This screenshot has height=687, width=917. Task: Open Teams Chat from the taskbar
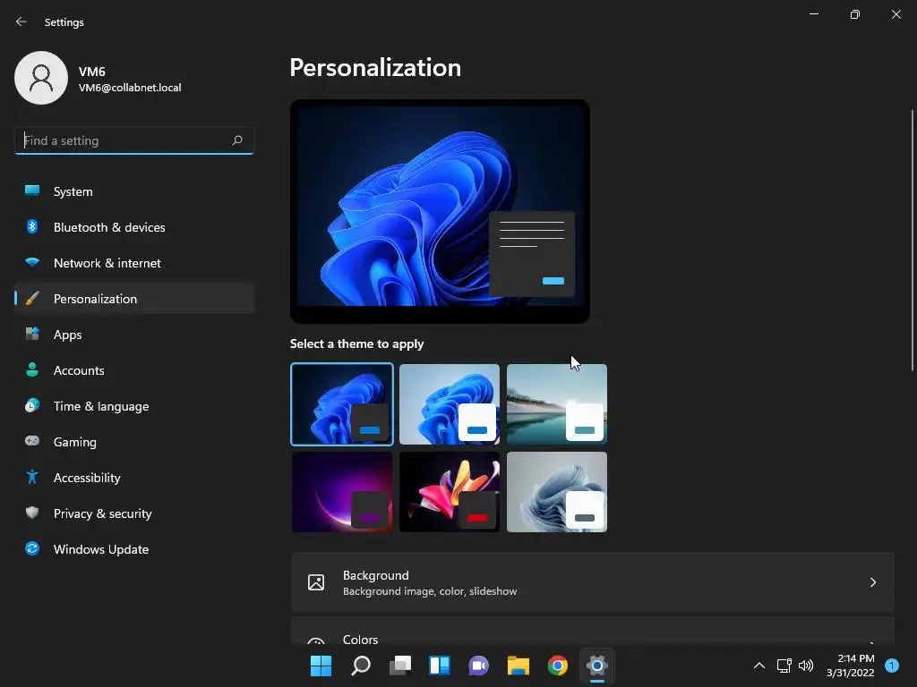pyautogui.click(x=479, y=666)
